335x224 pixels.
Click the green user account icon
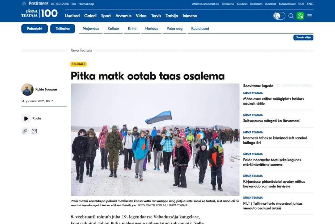pos(300,16)
